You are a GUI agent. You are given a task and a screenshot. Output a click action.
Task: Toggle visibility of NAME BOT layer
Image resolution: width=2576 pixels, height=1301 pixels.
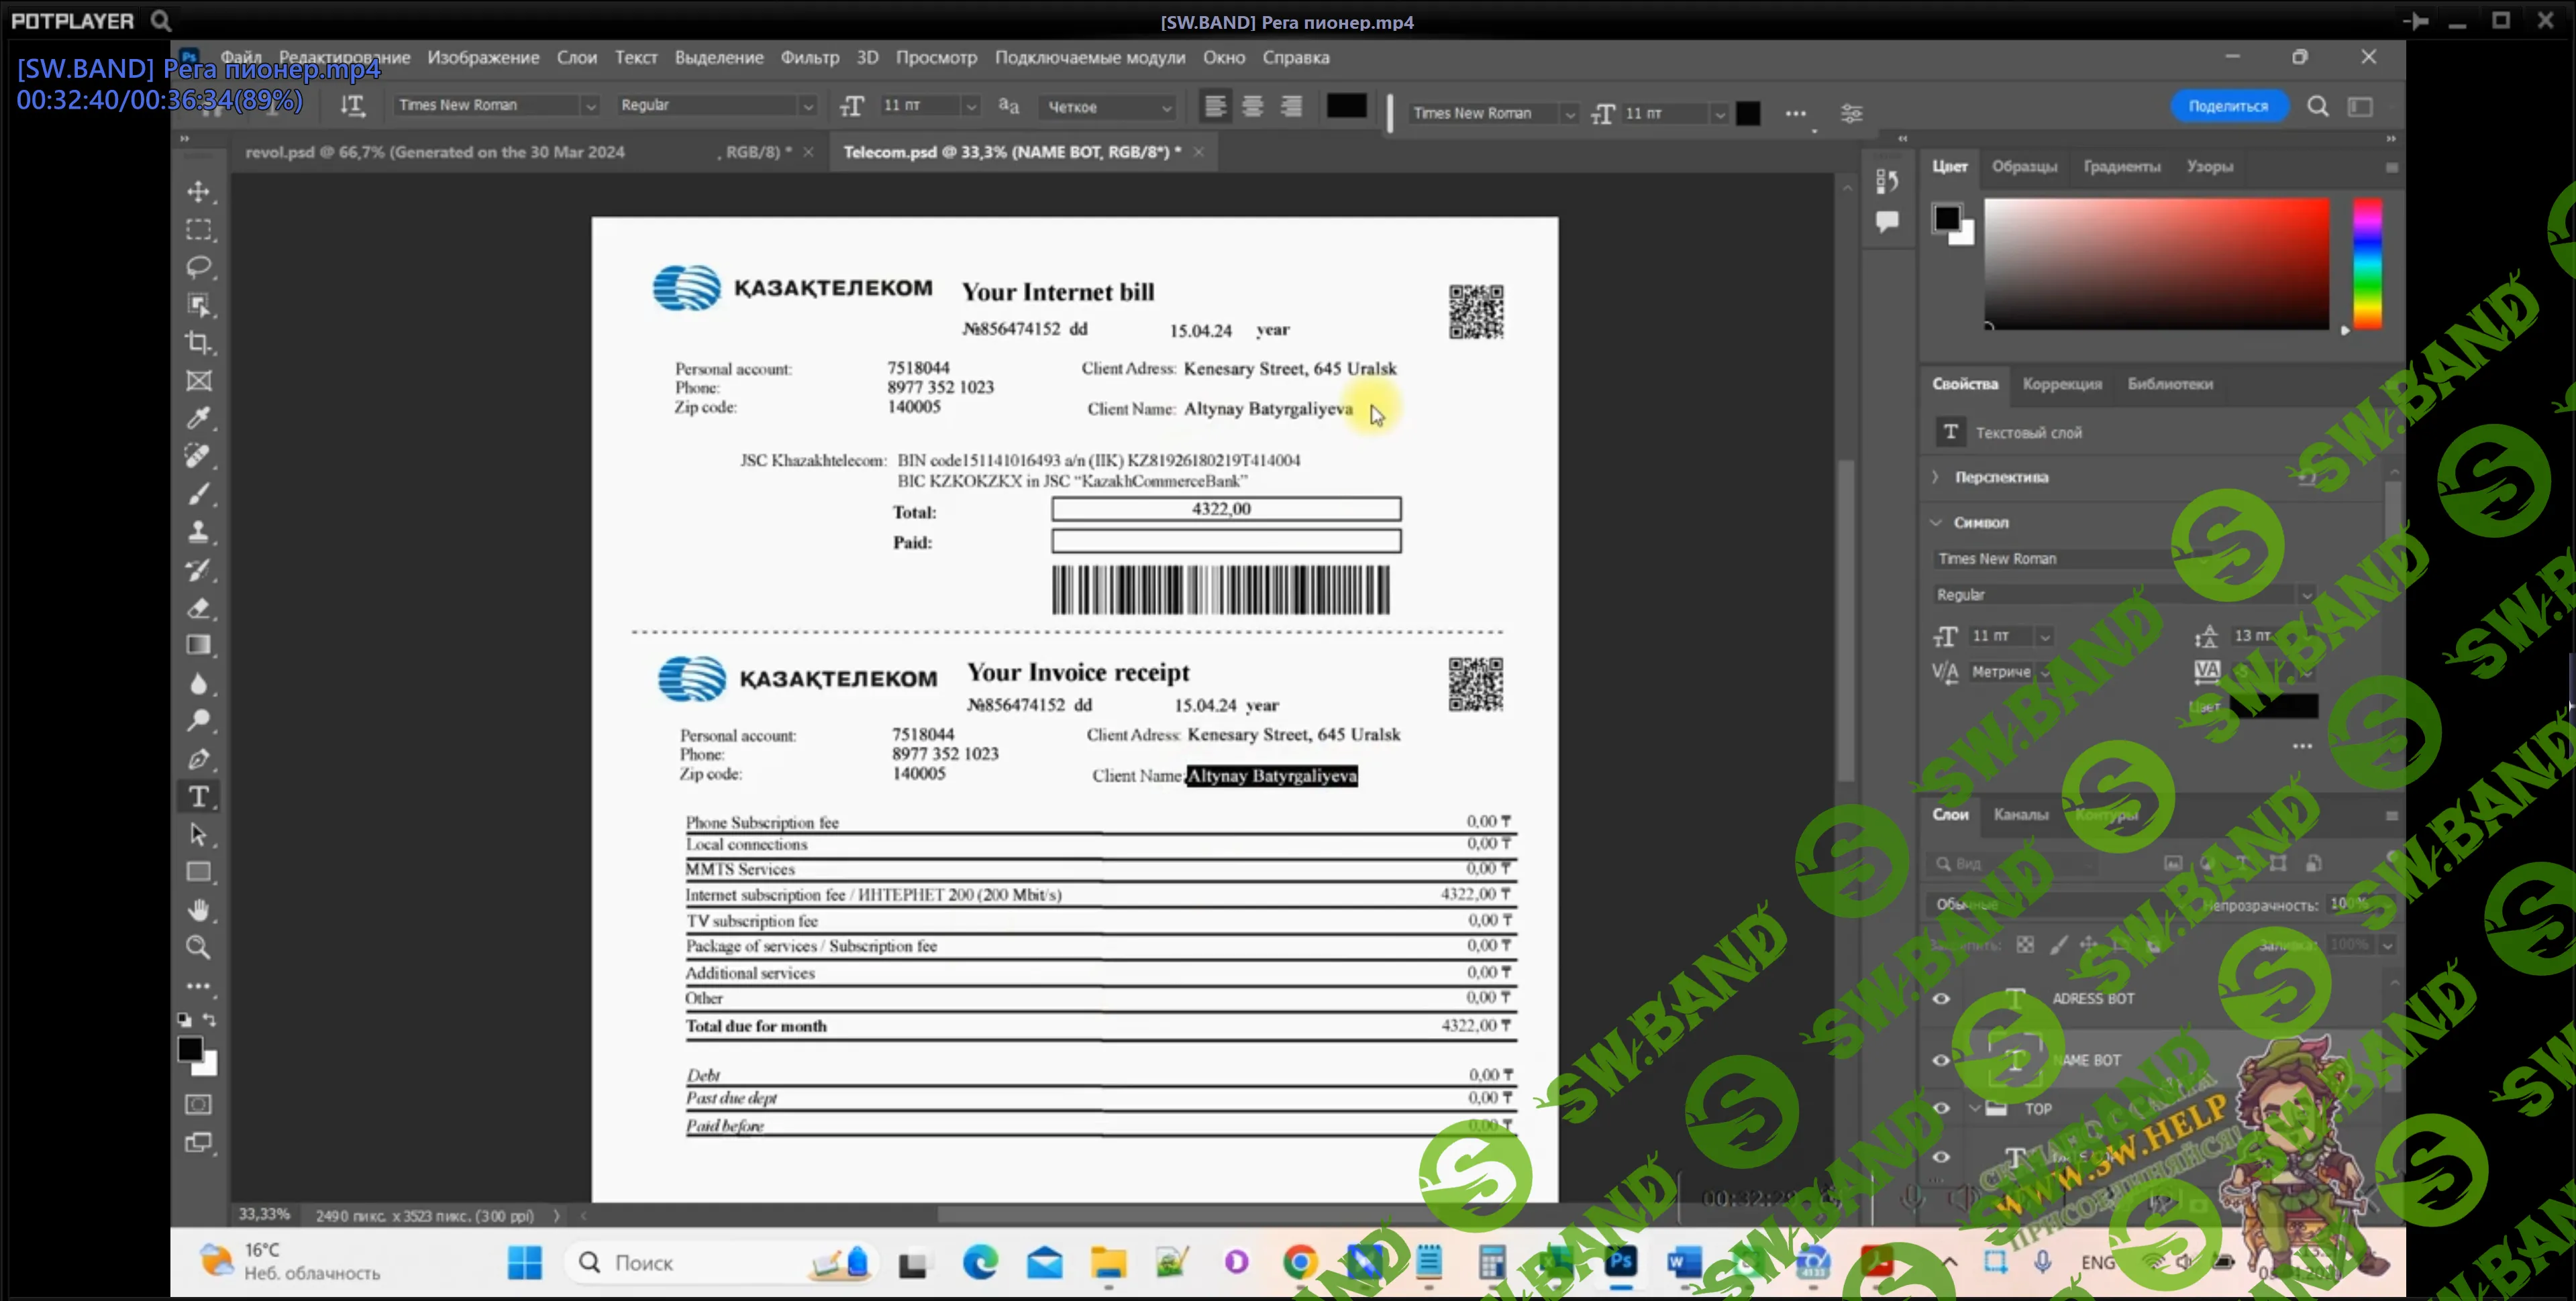1941,1060
